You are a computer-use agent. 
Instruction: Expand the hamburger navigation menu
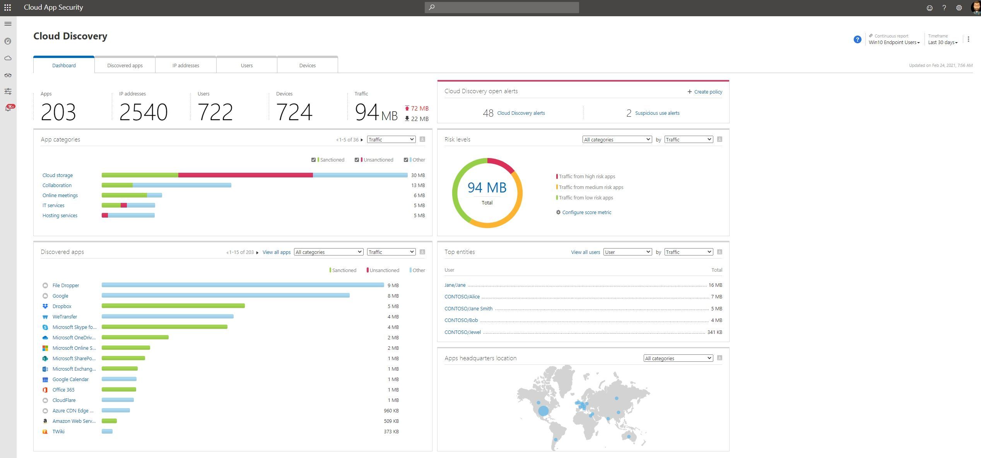point(8,24)
